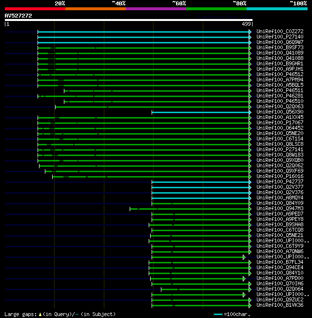Open the UniRef100_B9SF73 hit label
312x318 pixels.
coord(280,47)
